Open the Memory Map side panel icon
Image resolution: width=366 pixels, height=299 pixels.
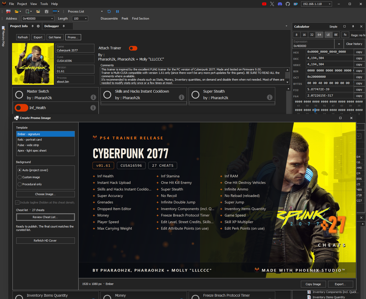click(3, 28)
